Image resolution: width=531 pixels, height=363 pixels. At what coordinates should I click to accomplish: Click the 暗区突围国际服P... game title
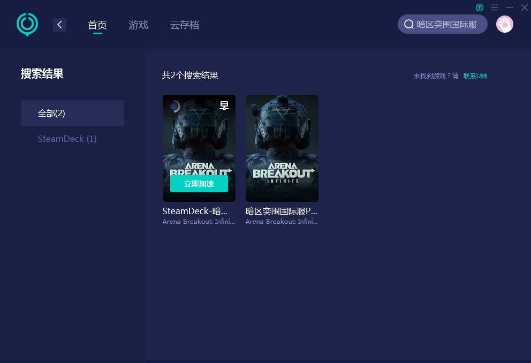[x=281, y=211]
